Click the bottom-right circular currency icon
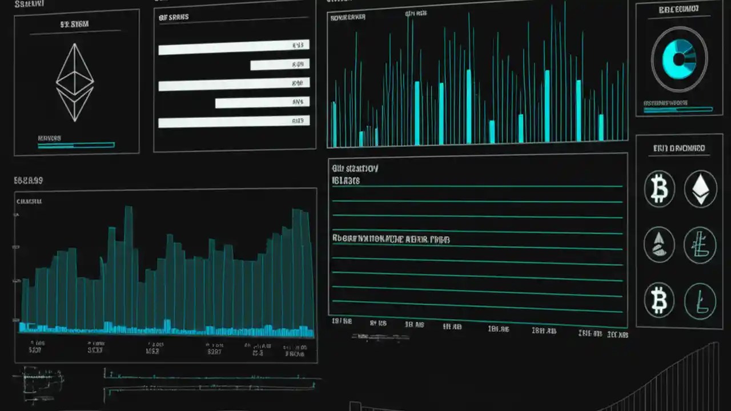Image resolution: width=731 pixels, height=411 pixels. point(701,300)
